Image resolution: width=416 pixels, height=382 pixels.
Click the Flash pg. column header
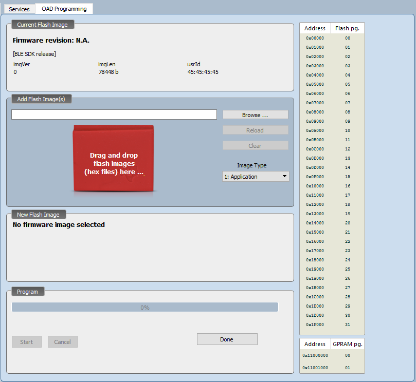[347, 28]
